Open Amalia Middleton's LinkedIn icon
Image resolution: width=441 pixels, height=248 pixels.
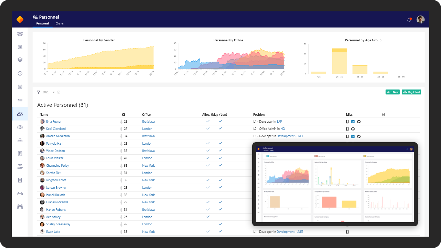click(x=353, y=136)
